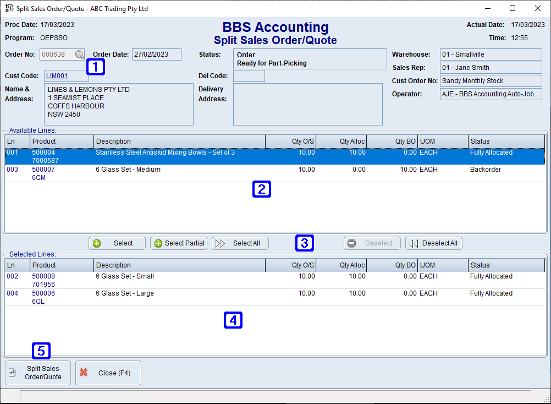Click the rewind-style Deselect All icon
The height and width of the screenshot is (404, 551).
(x=412, y=243)
